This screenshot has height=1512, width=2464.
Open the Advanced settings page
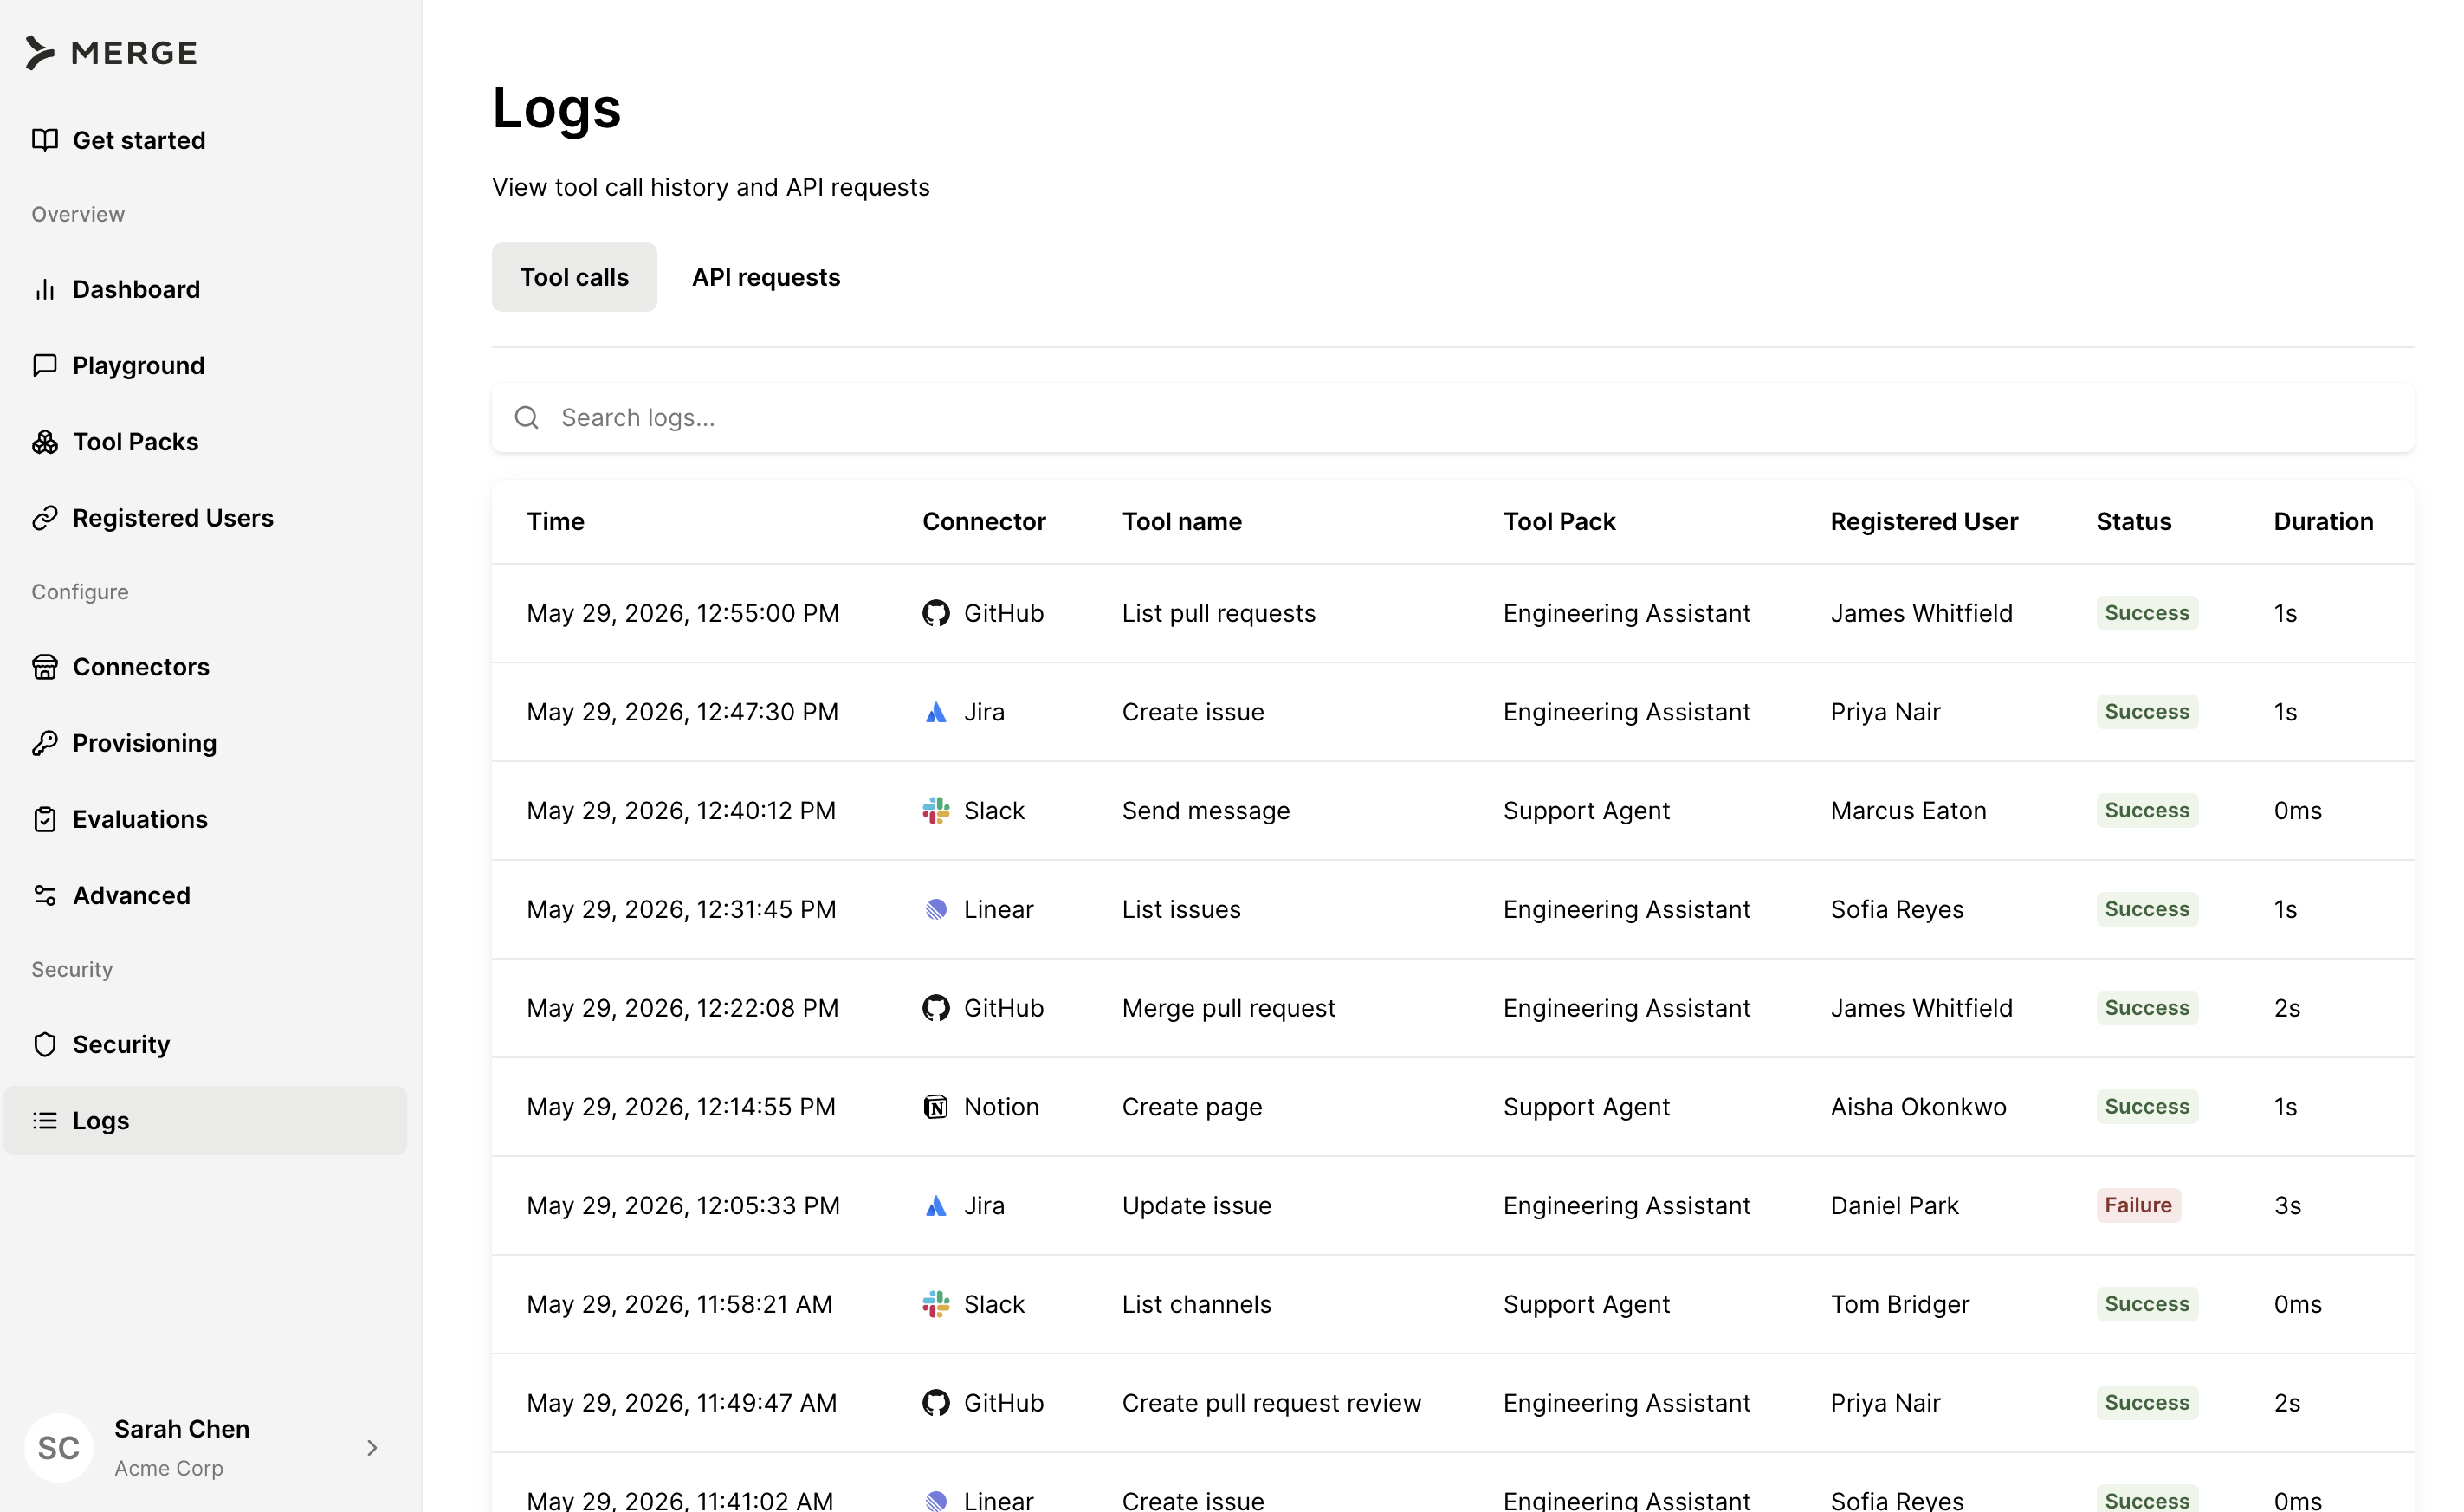205,895
